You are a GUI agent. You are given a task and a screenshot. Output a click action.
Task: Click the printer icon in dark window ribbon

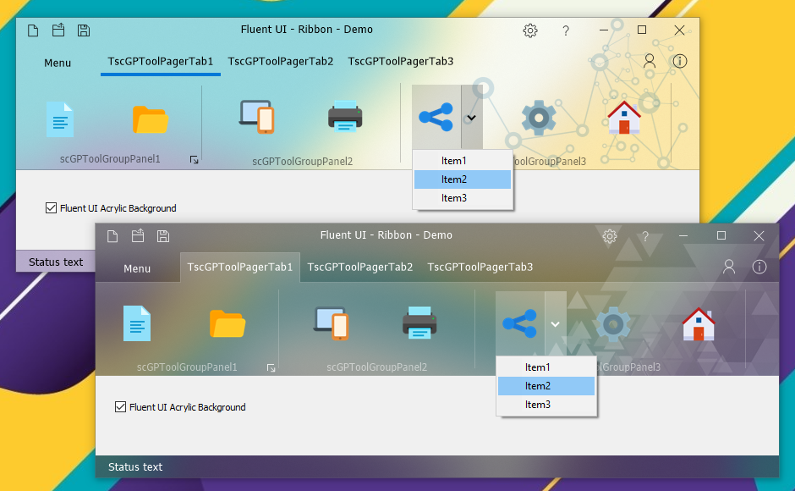click(x=419, y=322)
